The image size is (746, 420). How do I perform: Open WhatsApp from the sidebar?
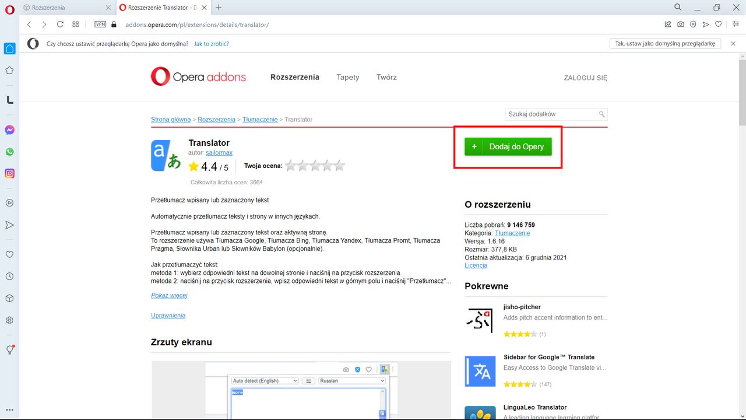(9, 151)
